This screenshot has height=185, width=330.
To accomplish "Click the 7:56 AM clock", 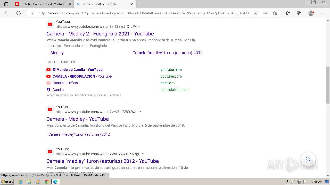I will tap(317, 182).
